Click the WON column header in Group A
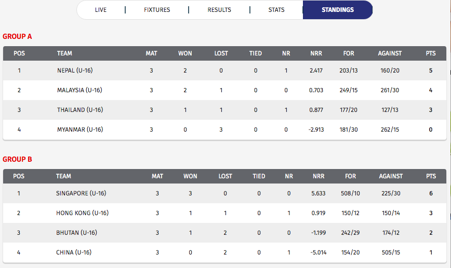Viewport: 451px width, 268px height. pyautogui.click(x=185, y=53)
